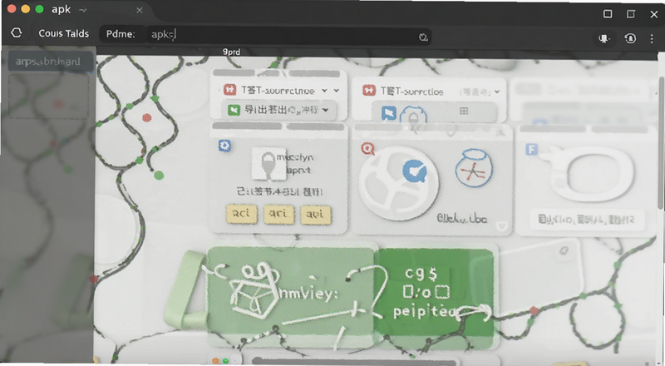Click the Clickv.ibc text on the wheel card
The width and height of the screenshot is (665, 366).
click(x=462, y=219)
